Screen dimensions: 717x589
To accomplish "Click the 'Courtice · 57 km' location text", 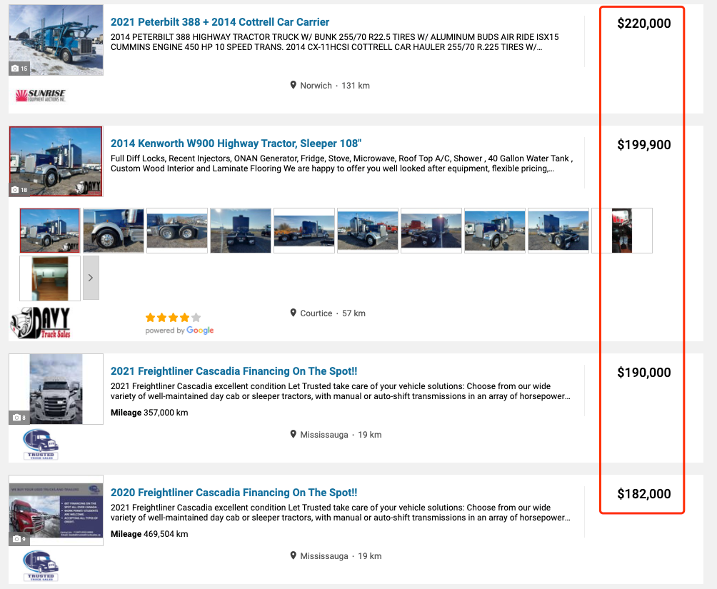I will click(x=333, y=313).
